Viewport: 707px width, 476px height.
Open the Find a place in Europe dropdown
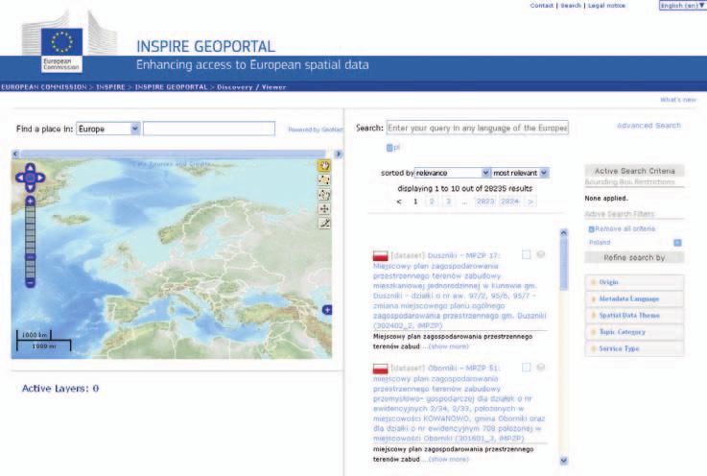(x=108, y=129)
